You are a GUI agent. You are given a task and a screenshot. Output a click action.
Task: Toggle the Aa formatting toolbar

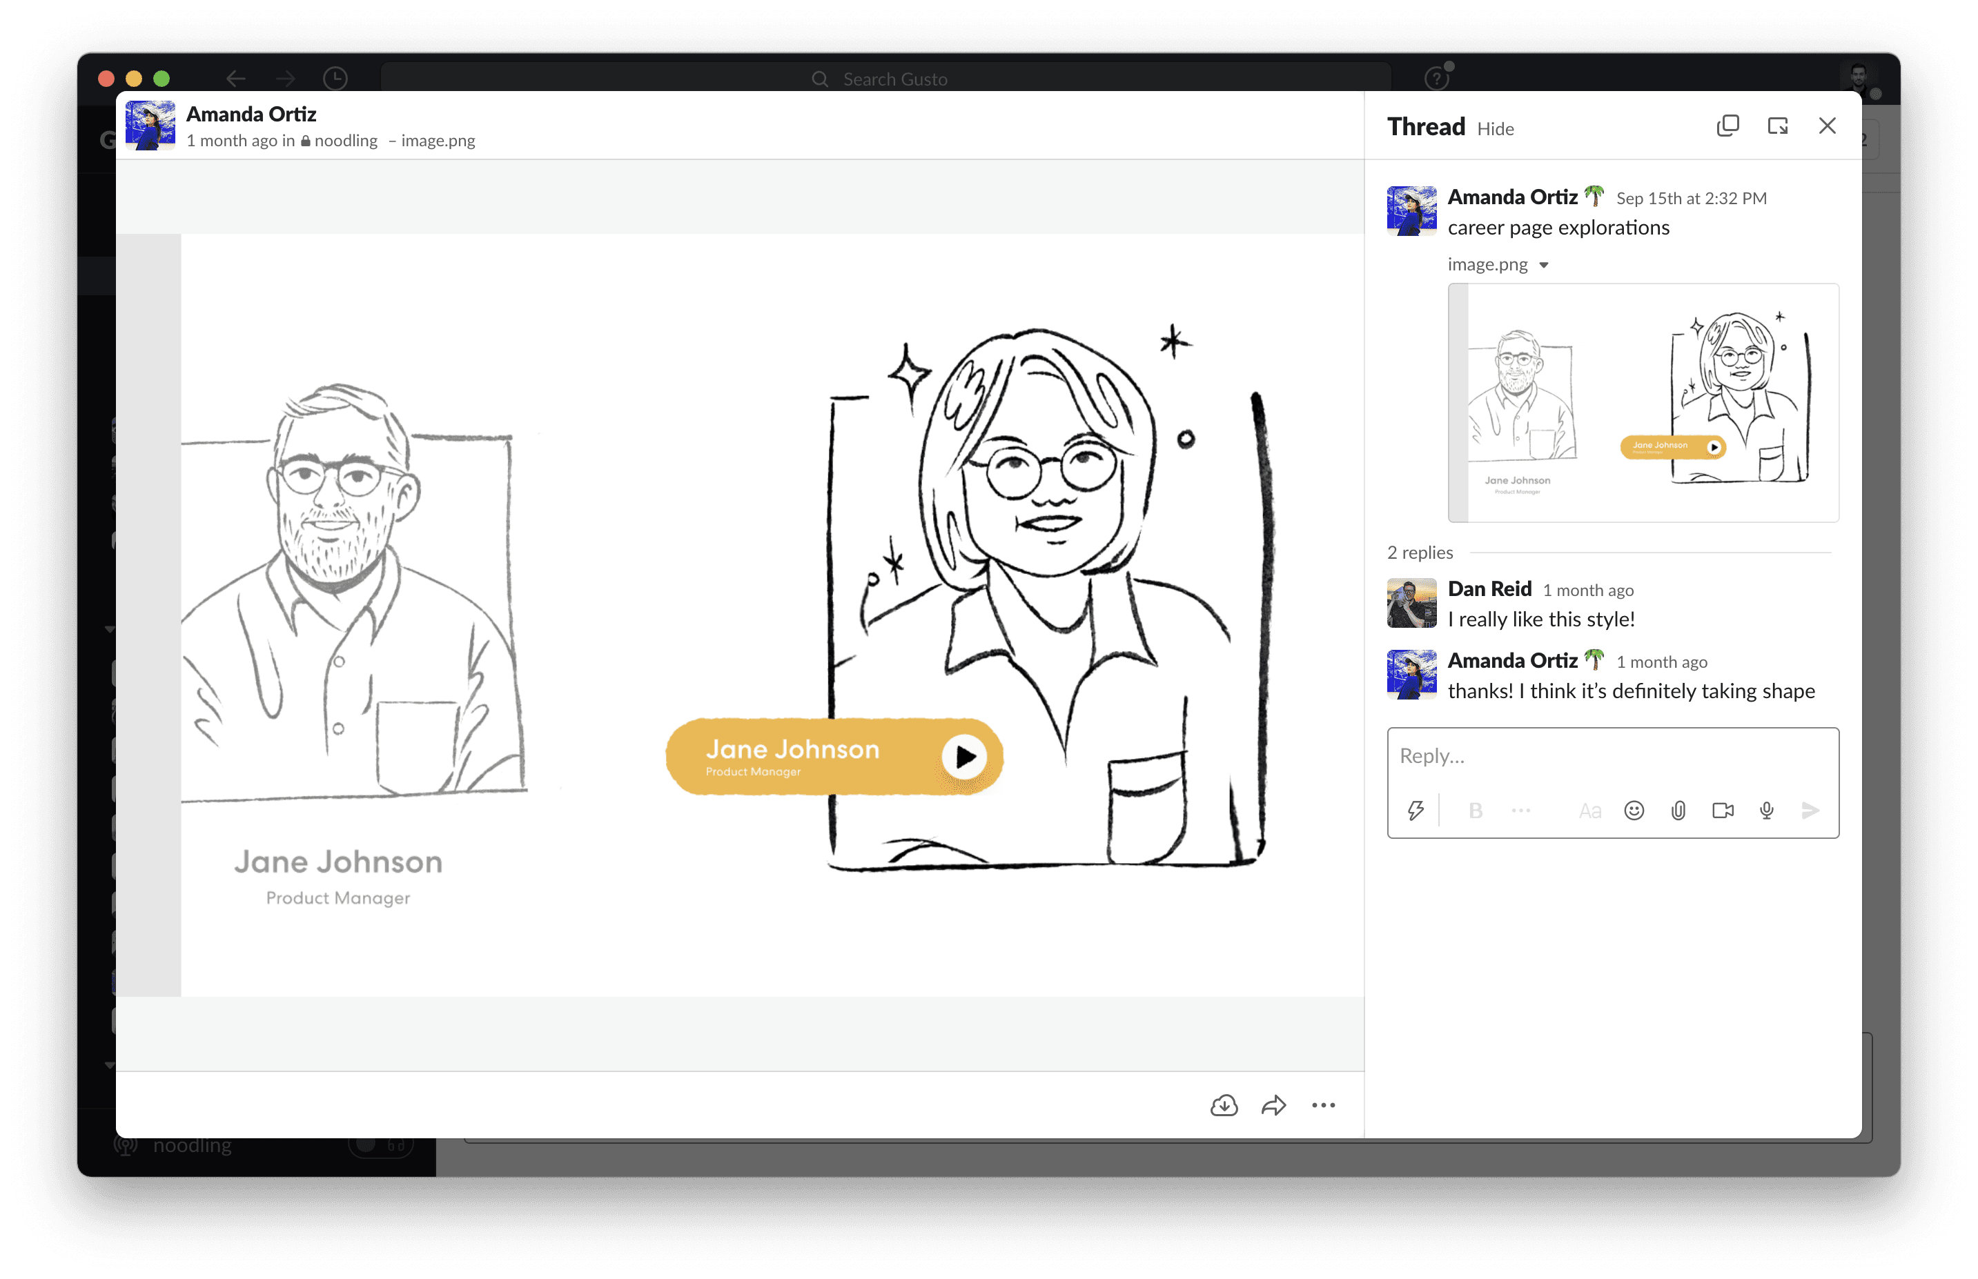[1589, 811]
